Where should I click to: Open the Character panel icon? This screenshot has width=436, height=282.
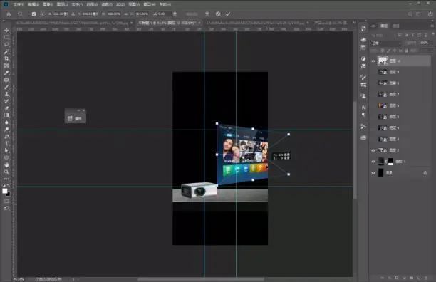tap(363, 107)
